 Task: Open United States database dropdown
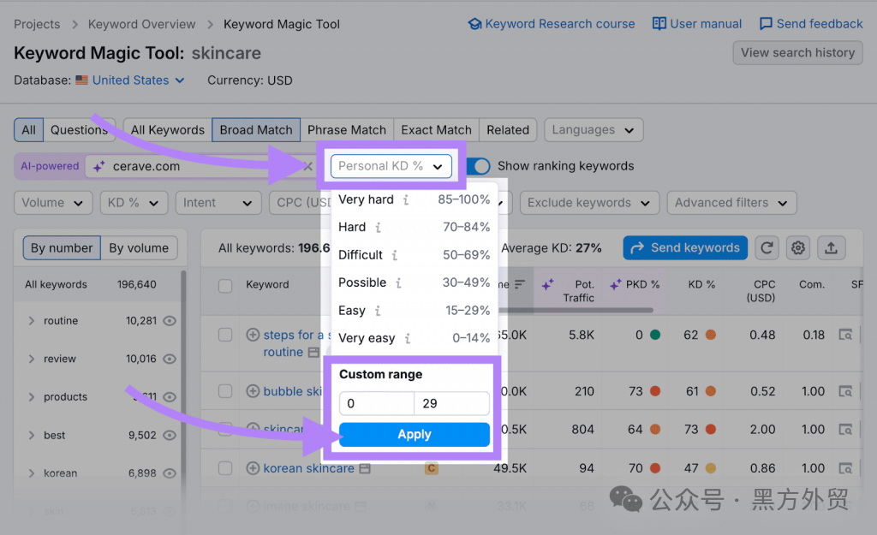[138, 80]
